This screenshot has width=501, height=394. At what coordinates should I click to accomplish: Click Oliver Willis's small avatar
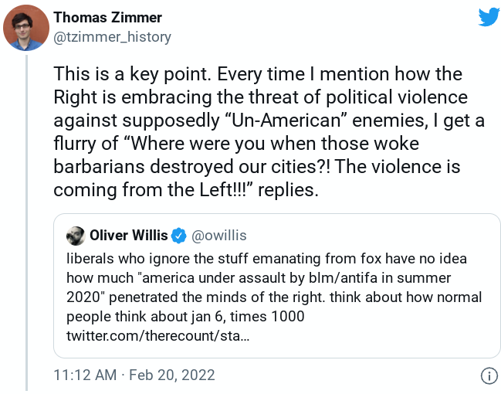[x=76, y=235]
